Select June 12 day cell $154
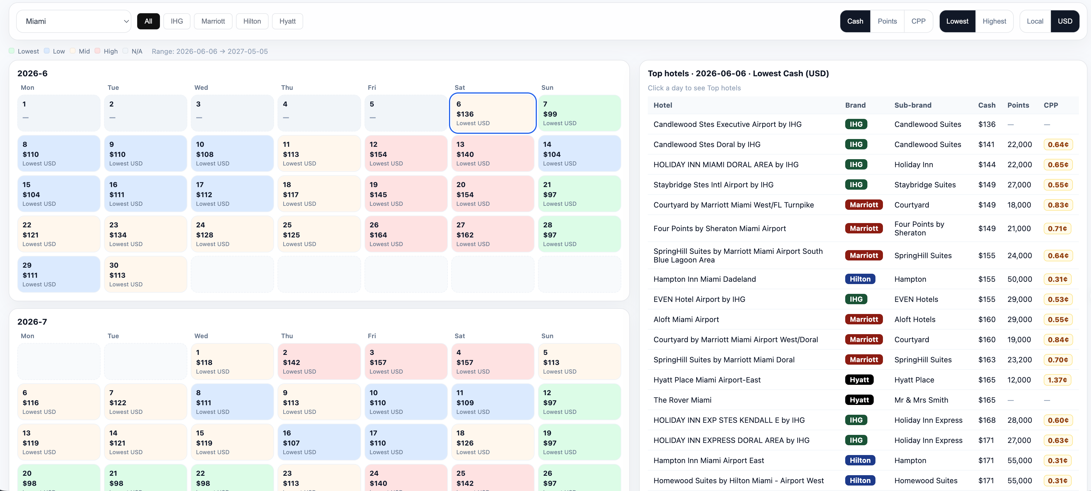This screenshot has width=1091, height=491. point(406,153)
